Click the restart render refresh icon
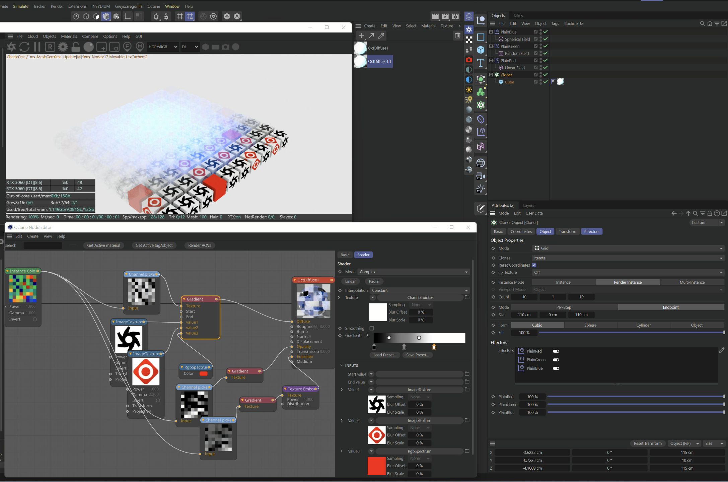 pos(24,47)
